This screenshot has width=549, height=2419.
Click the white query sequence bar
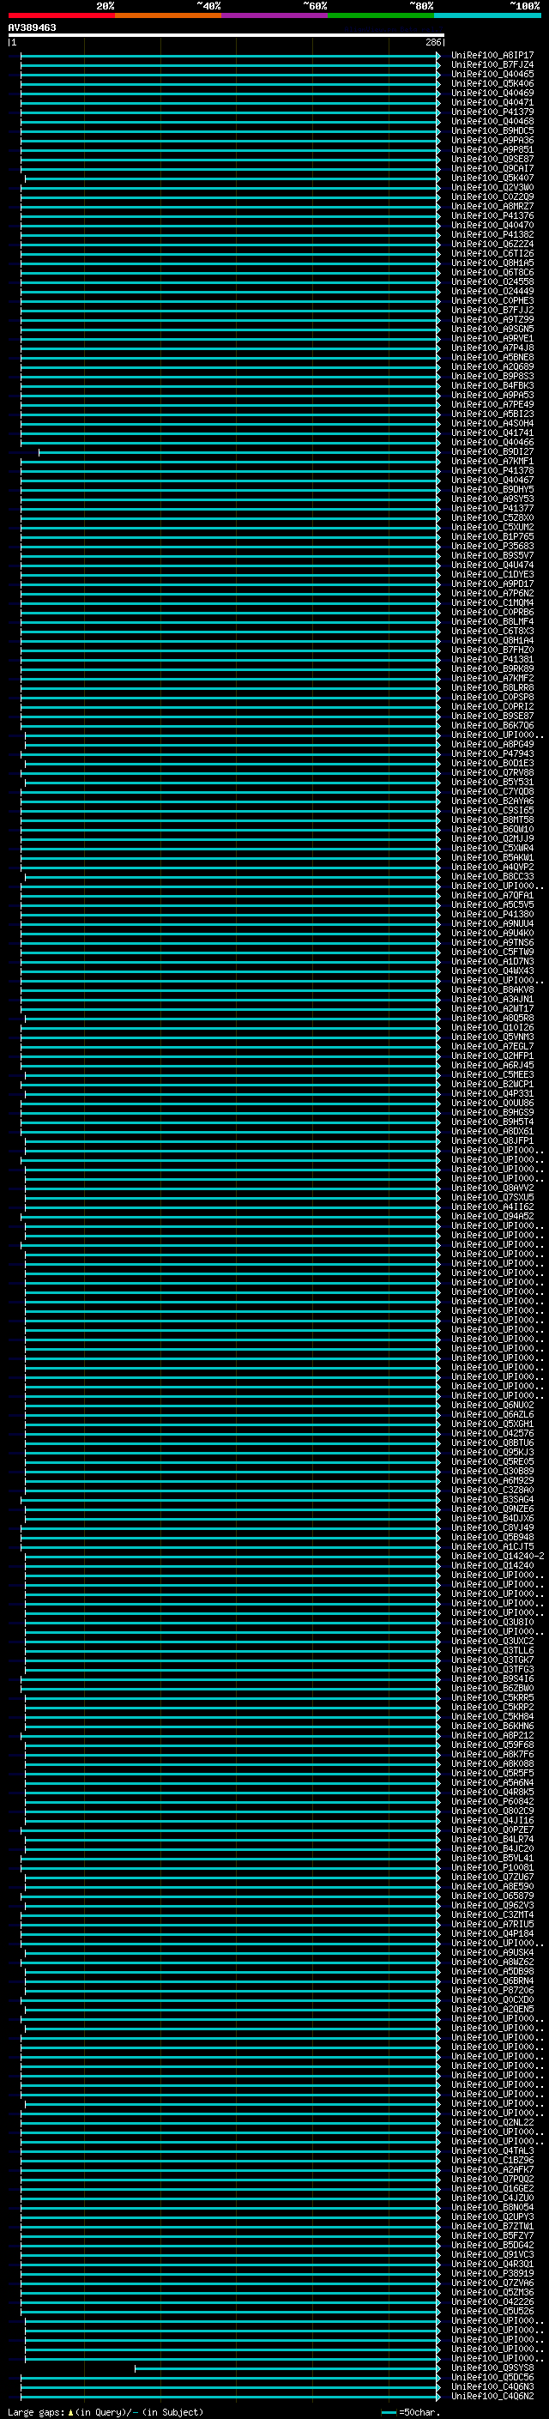pos(226,34)
